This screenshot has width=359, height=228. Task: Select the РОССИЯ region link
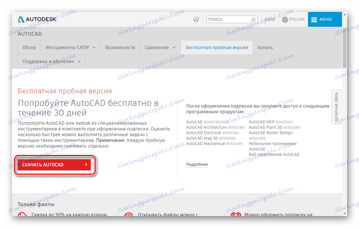point(297,19)
